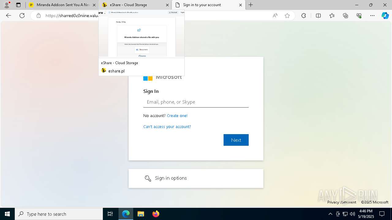The width and height of the screenshot is (392, 220).
Task: Toggle Read aloud in address bar
Action: point(275,16)
